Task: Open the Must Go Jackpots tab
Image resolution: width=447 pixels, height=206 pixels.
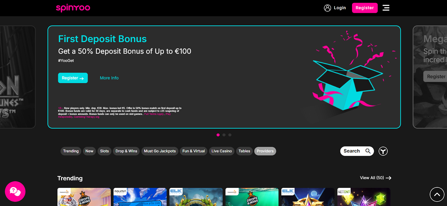Action: 160,151
